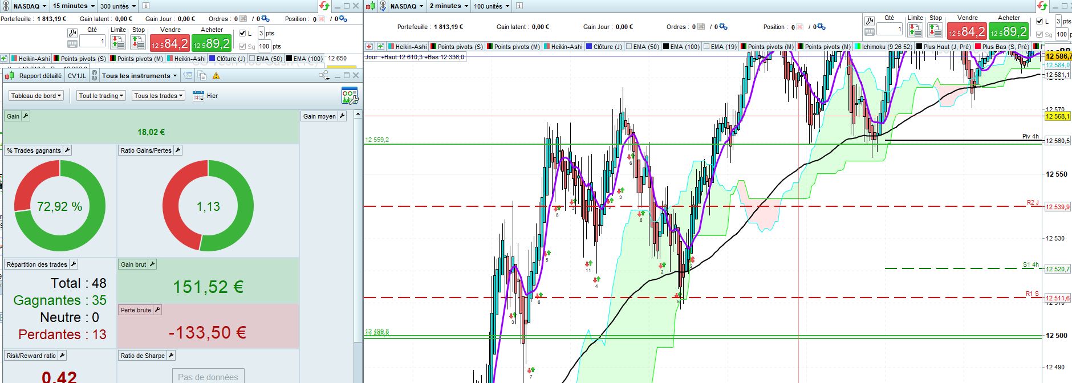The height and width of the screenshot is (383, 1072).
Task: Click sync arrows icon in 2-minute chart window
Action: pyautogui.click(x=1043, y=6)
